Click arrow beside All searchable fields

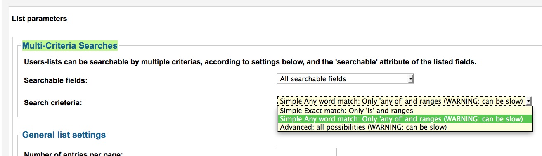point(410,79)
